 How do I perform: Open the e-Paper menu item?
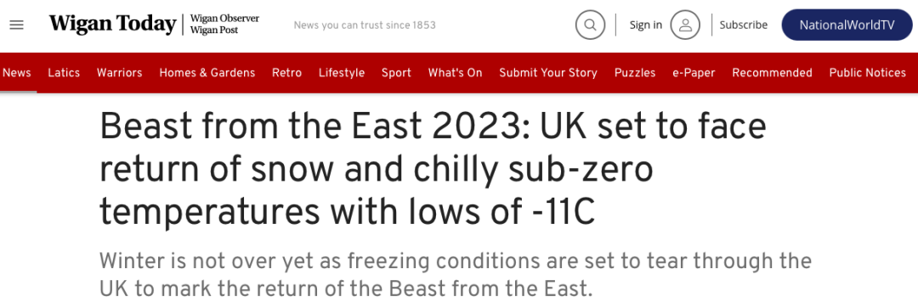694,73
